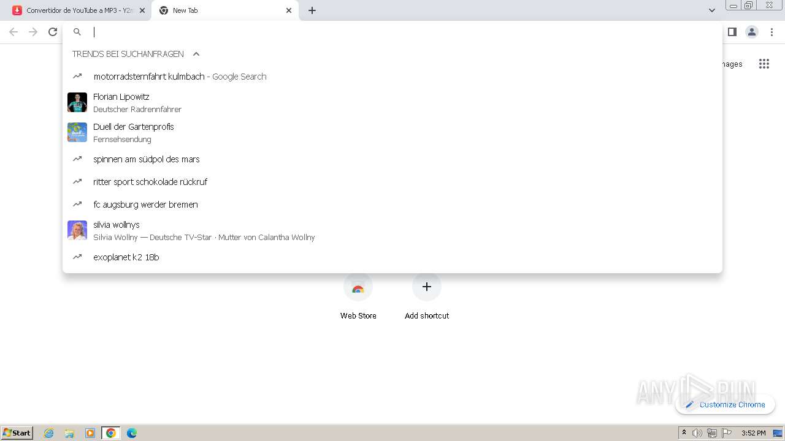
Task: Open network status tray icon
Action: (712, 433)
